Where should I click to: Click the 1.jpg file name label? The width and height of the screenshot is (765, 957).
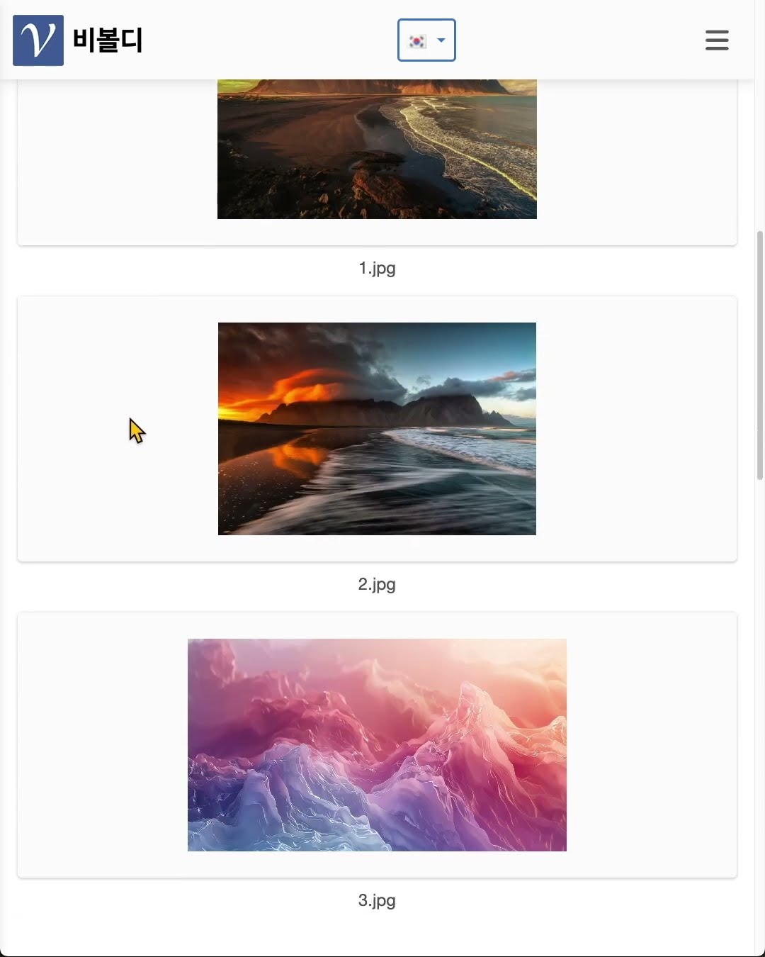point(377,268)
